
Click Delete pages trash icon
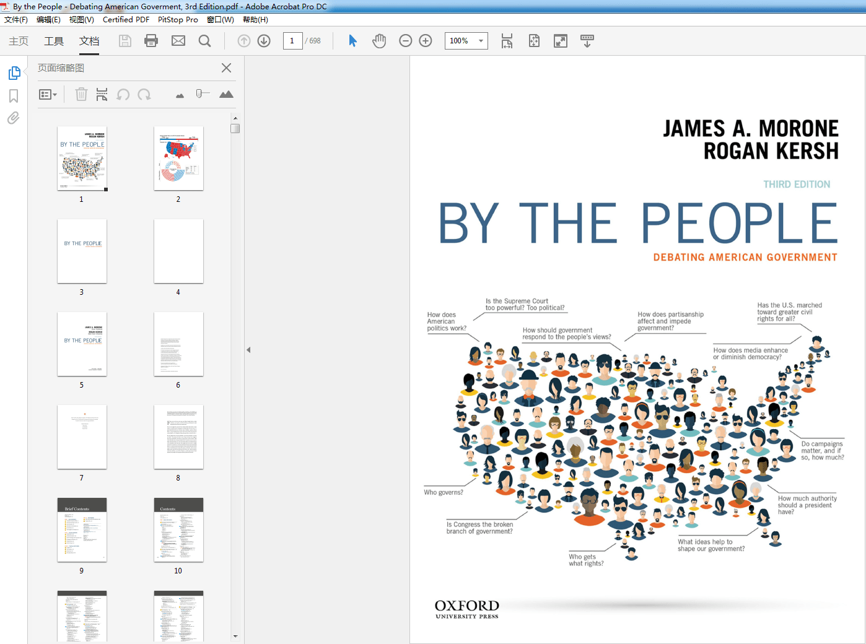[x=81, y=94]
